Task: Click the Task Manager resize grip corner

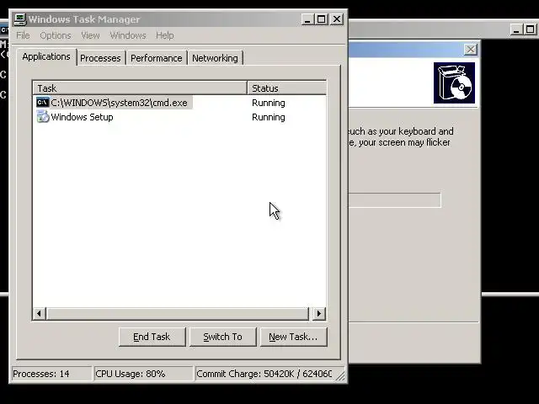Action: click(340, 375)
